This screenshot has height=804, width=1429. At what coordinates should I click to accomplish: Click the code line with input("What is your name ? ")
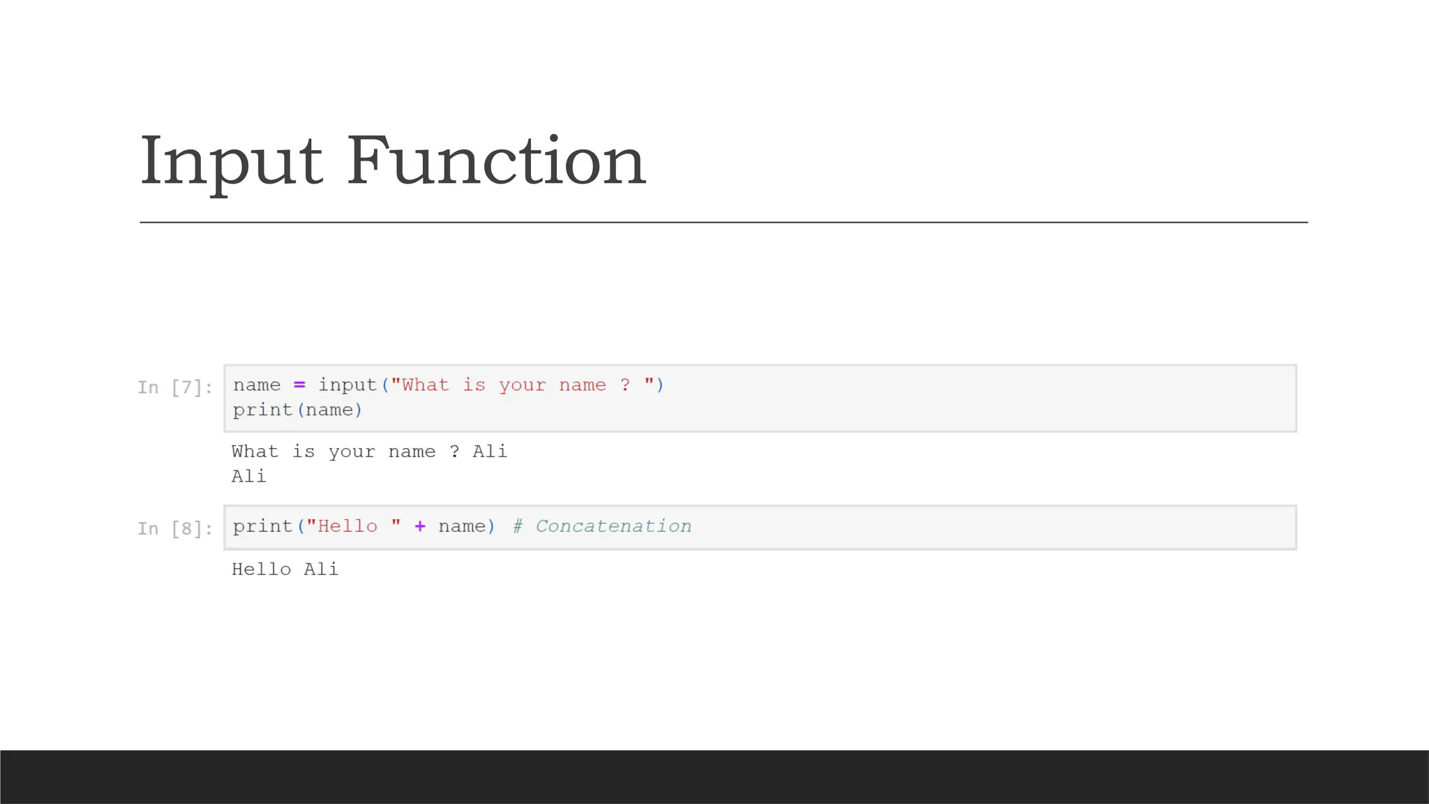pos(448,385)
